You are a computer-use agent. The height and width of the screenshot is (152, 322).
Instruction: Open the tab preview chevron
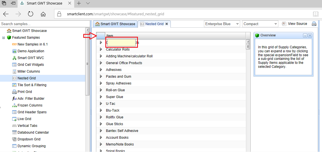click(x=88, y=3)
